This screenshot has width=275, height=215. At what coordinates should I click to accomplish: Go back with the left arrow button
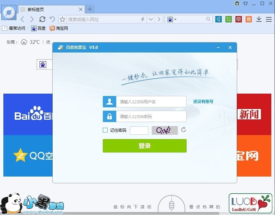point(22,19)
